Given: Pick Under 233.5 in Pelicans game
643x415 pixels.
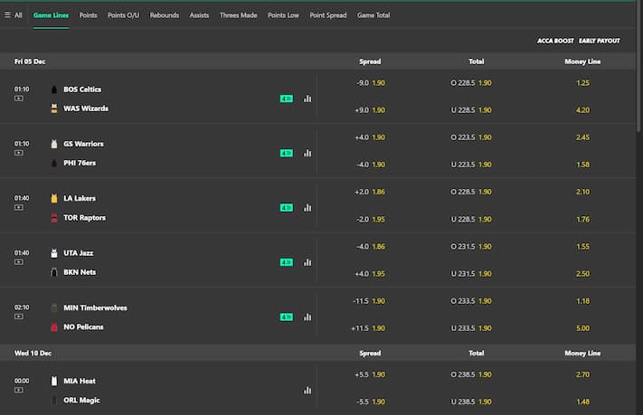Looking at the screenshot, I should click(x=471, y=328).
